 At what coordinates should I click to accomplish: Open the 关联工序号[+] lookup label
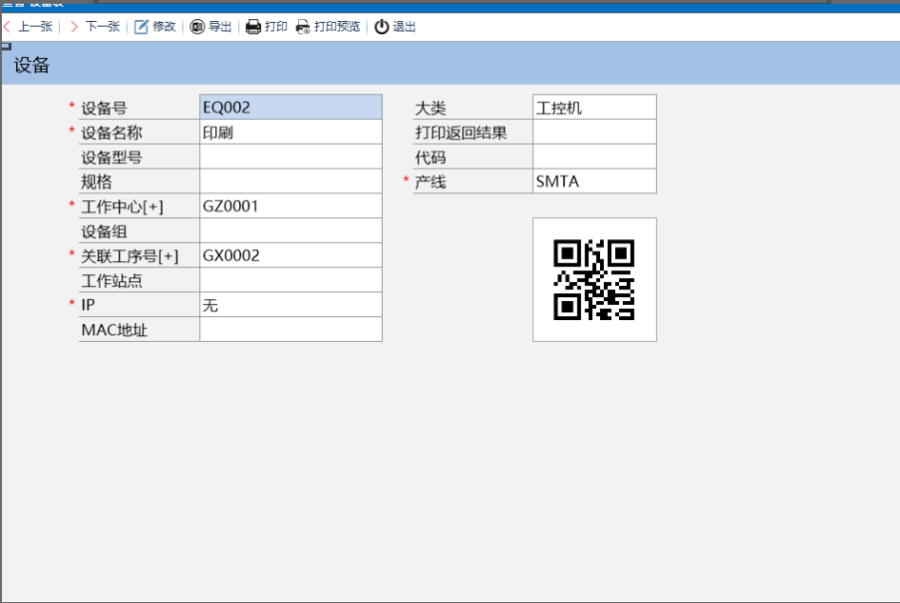coord(129,256)
